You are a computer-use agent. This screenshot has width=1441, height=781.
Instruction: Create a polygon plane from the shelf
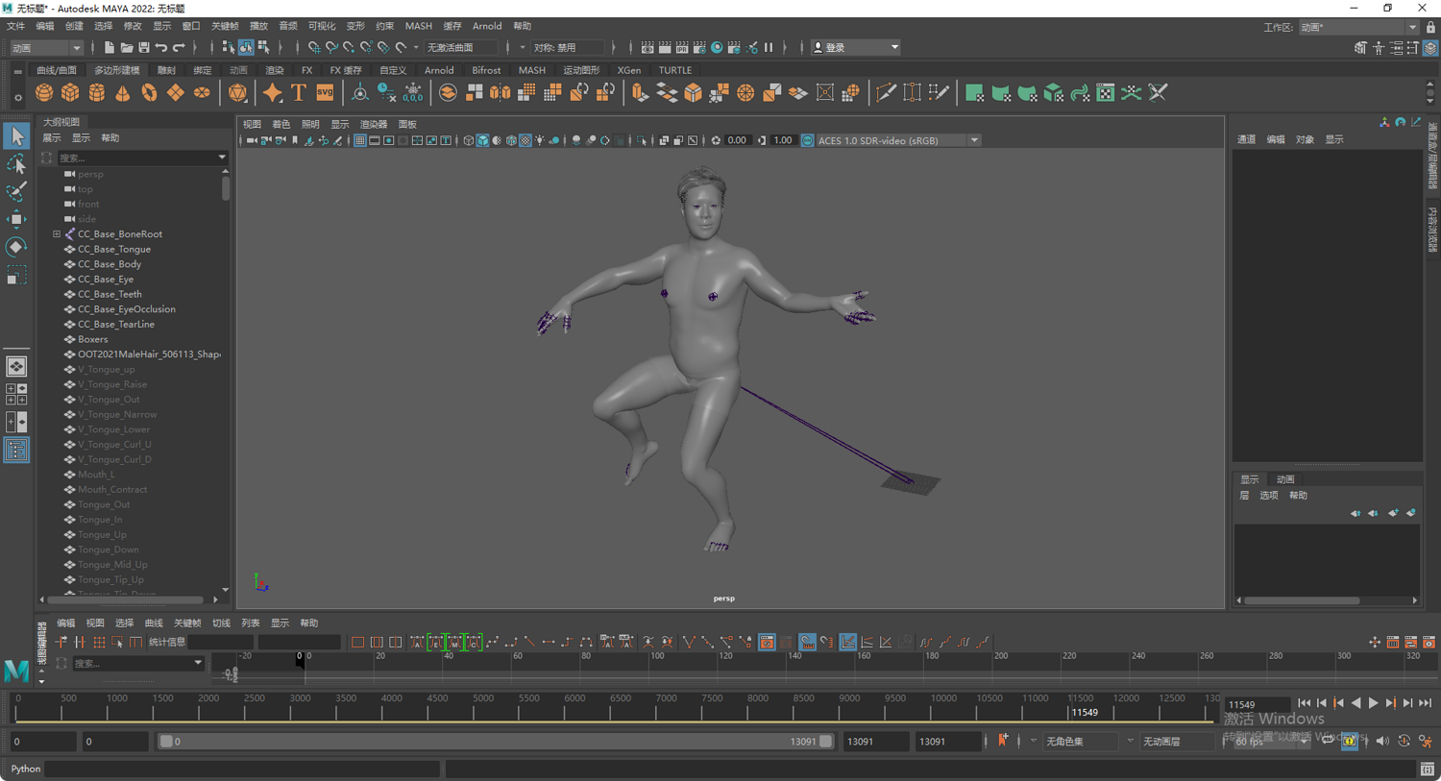click(176, 93)
